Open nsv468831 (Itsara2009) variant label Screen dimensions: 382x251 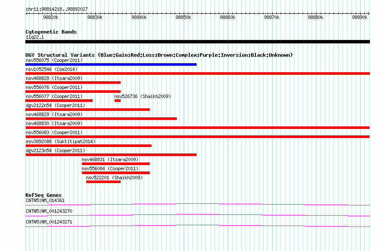tap(110, 159)
